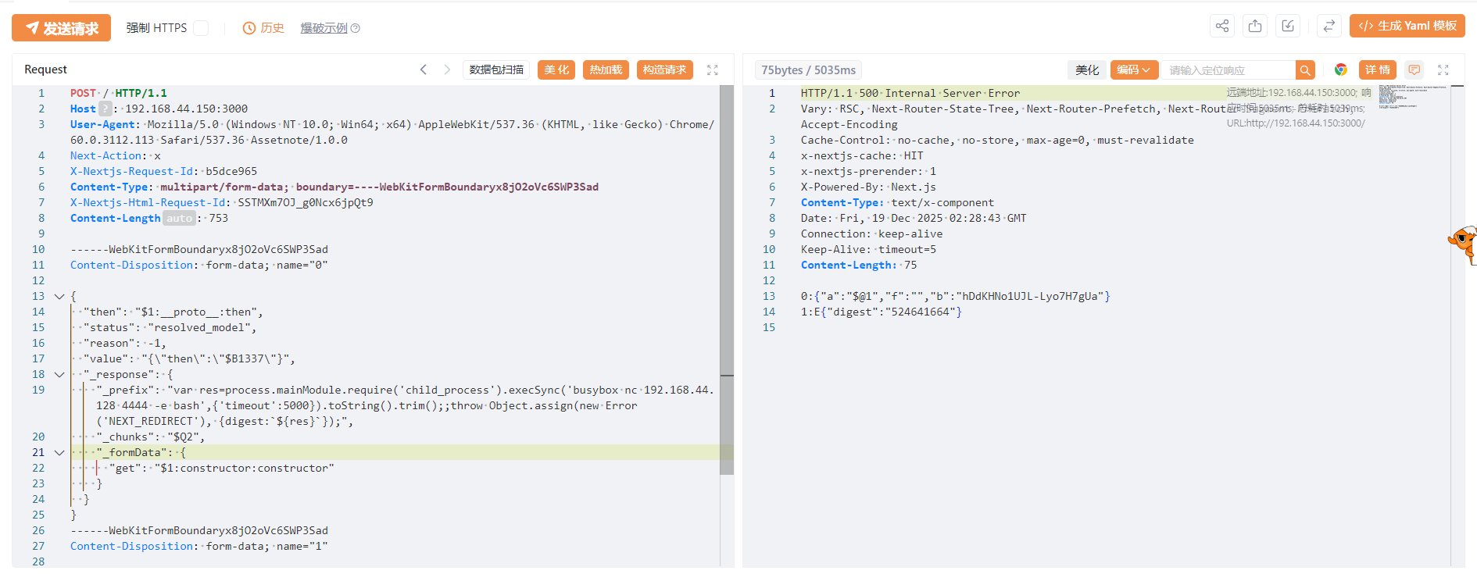Screen dimensions: 1477x574
Task: Expand the Request editor to fullscreen
Action: [x=712, y=70]
